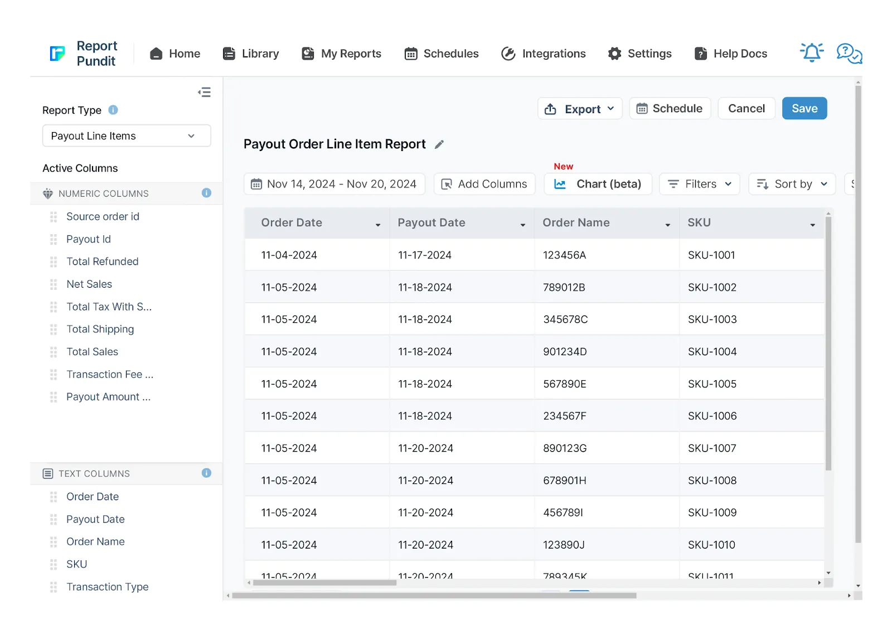The width and height of the screenshot is (892, 630).
Task: Click drag handle beside sidebar Order Date
Action: coord(54,497)
